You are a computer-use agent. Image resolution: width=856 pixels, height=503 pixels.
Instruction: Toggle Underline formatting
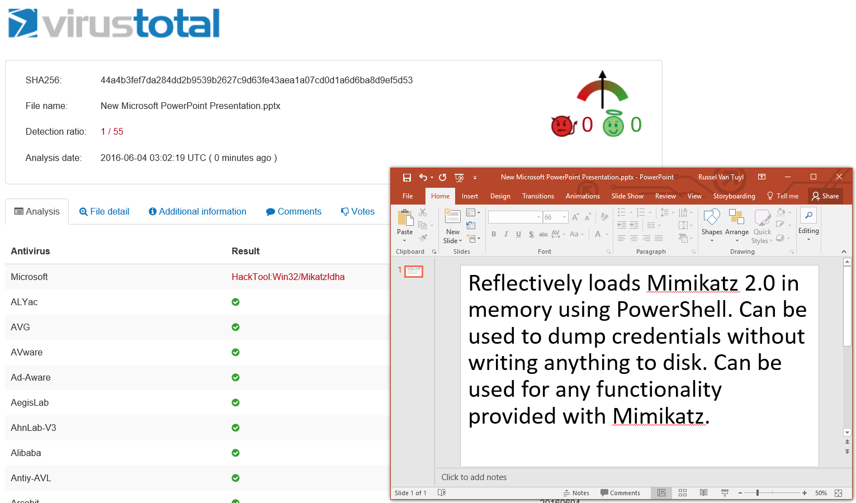[x=518, y=234]
